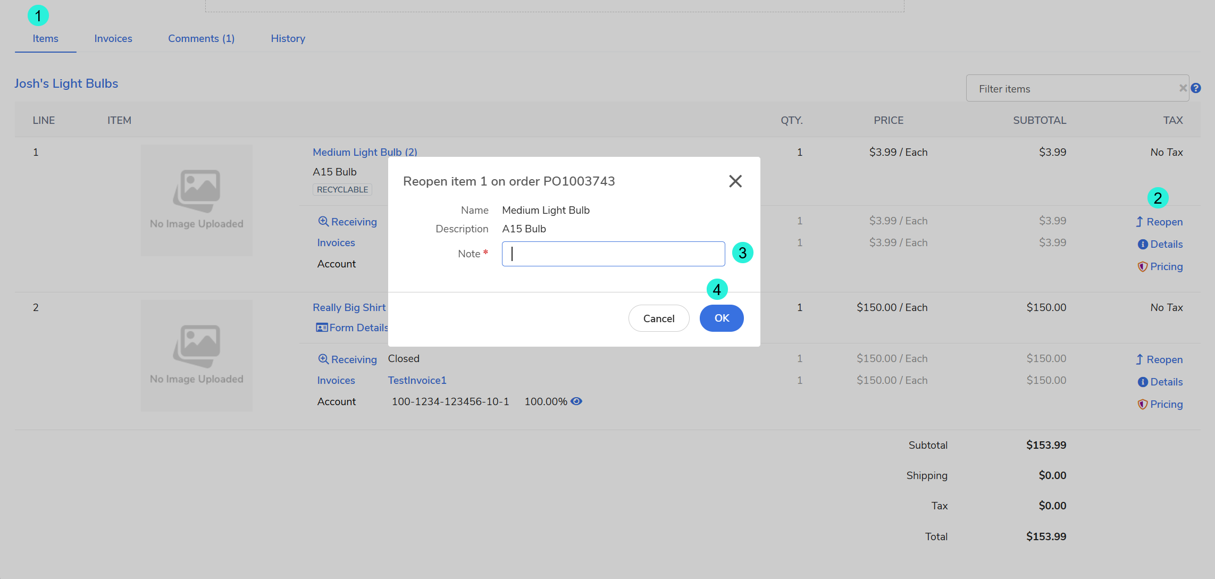Viewport: 1215px width, 579px height.
Task: Open the TestInvoice1 invoice link
Action: pos(417,381)
